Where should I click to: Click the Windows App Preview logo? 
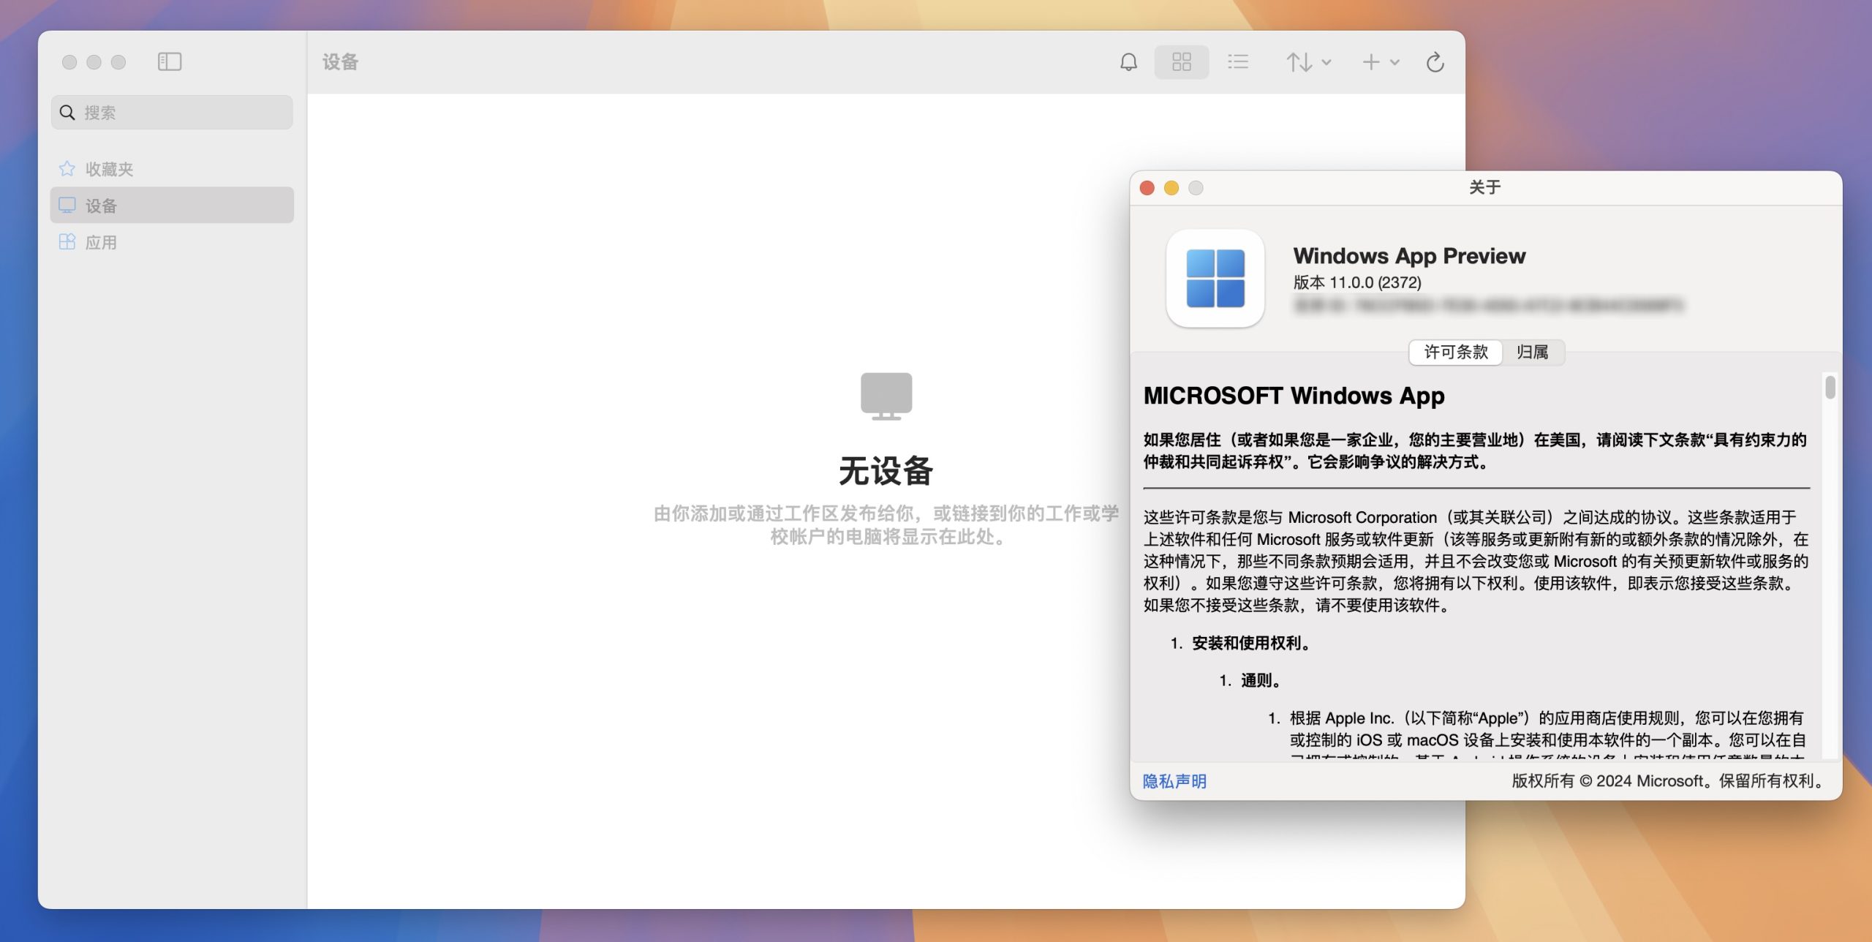(1215, 279)
